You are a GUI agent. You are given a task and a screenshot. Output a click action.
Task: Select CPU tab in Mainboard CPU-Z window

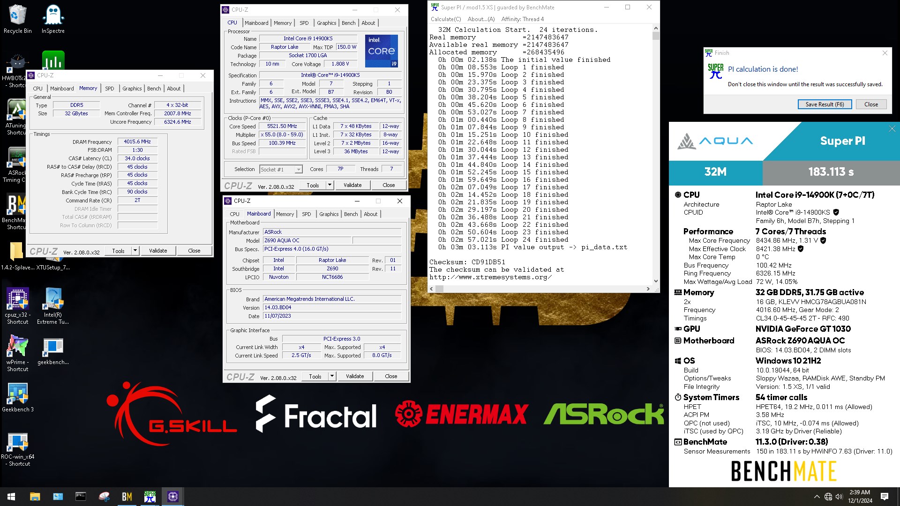pyautogui.click(x=234, y=214)
